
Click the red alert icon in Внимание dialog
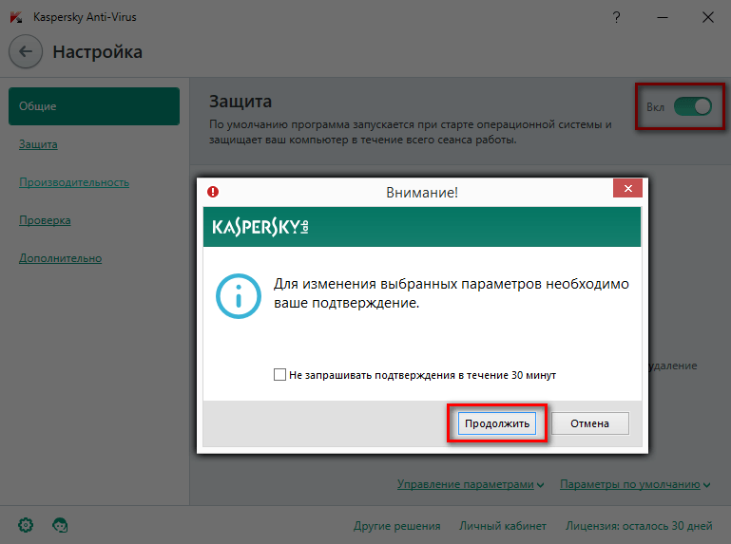point(213,192)
